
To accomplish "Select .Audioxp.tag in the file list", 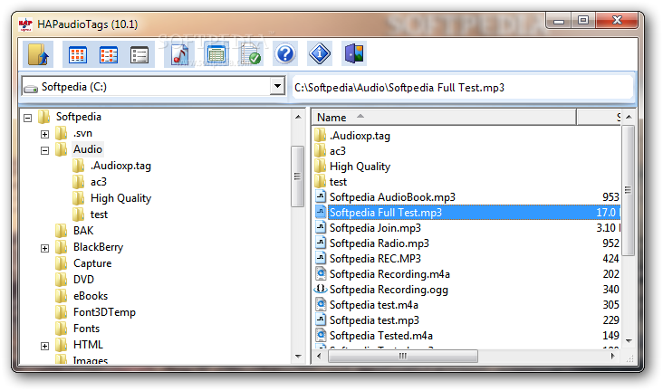I will pos(360,136).
